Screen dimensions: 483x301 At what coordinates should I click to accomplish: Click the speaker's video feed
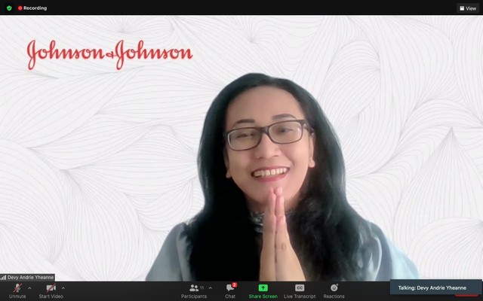point(241,148)
